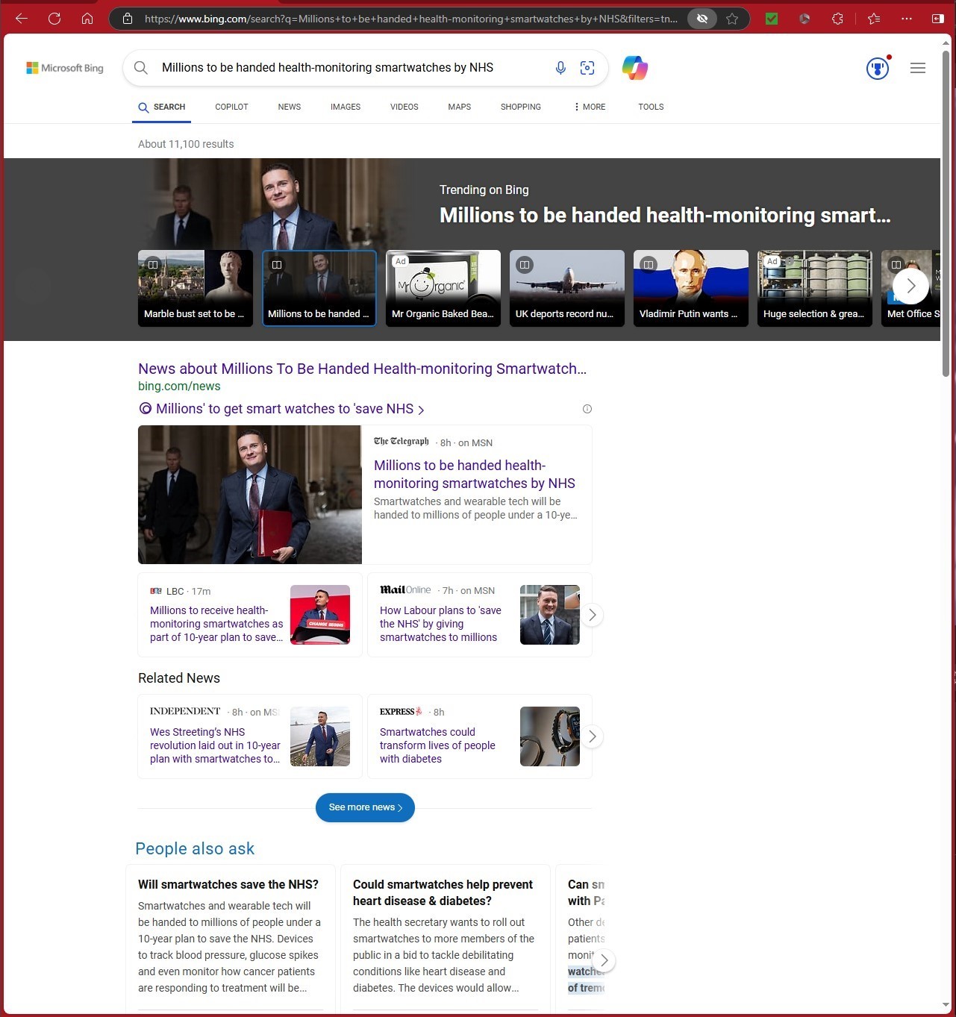Click save icon on Vladimir Putin card

pos(649,265)
